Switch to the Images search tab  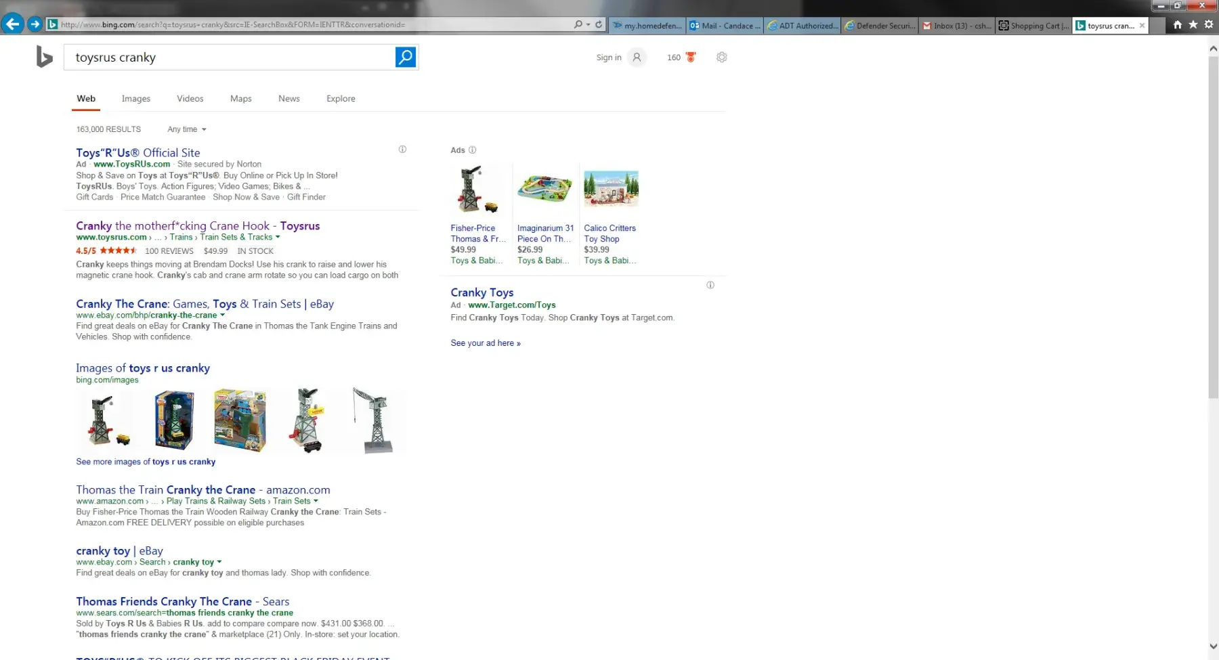tap(135, 99)
